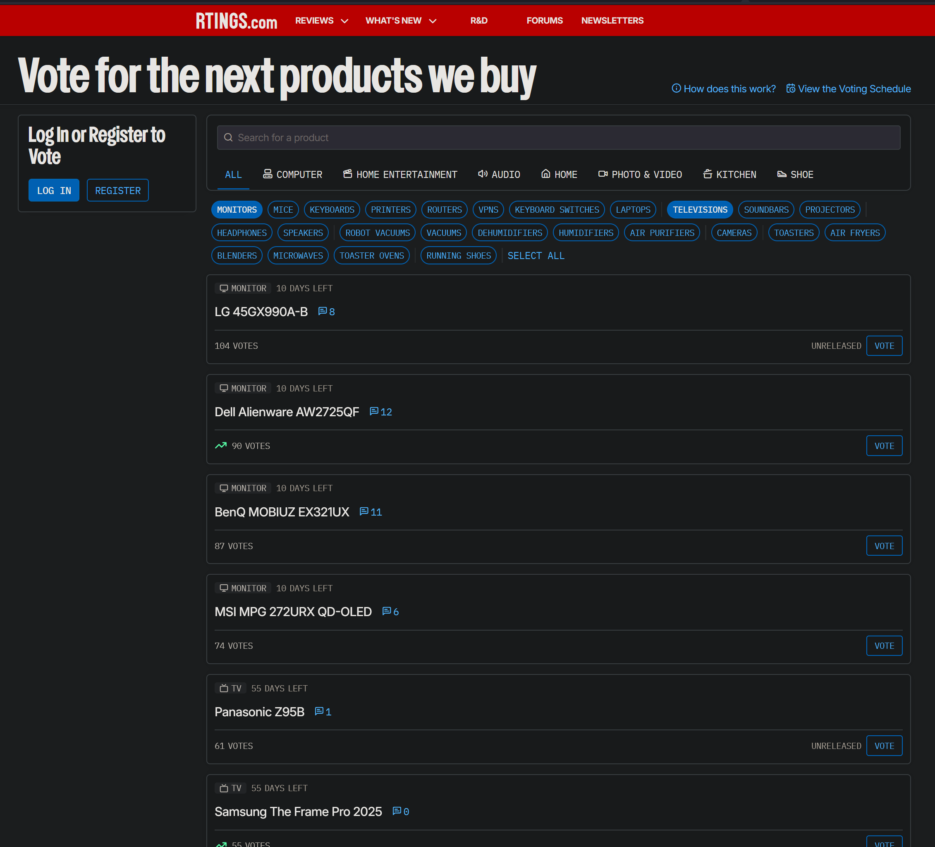Open the FORUMS menu item
935x847 pixels.
pyautogui.click(x=545, y=20)
